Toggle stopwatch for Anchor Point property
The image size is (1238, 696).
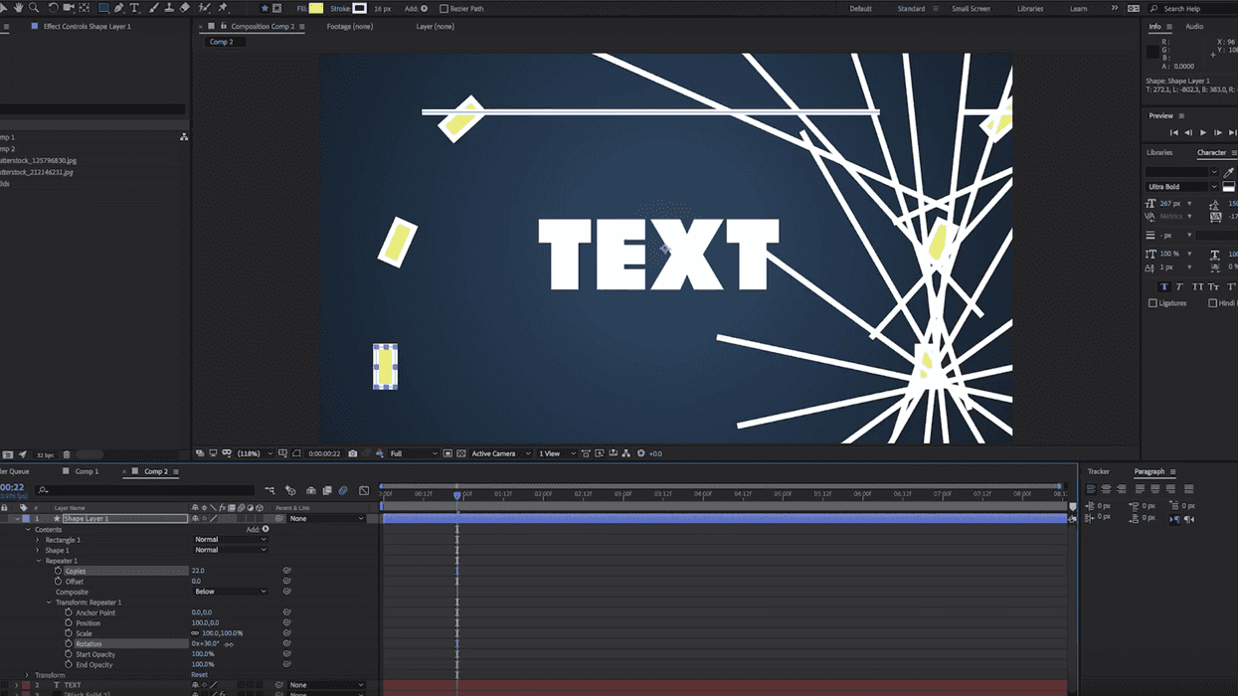point(68,612)
